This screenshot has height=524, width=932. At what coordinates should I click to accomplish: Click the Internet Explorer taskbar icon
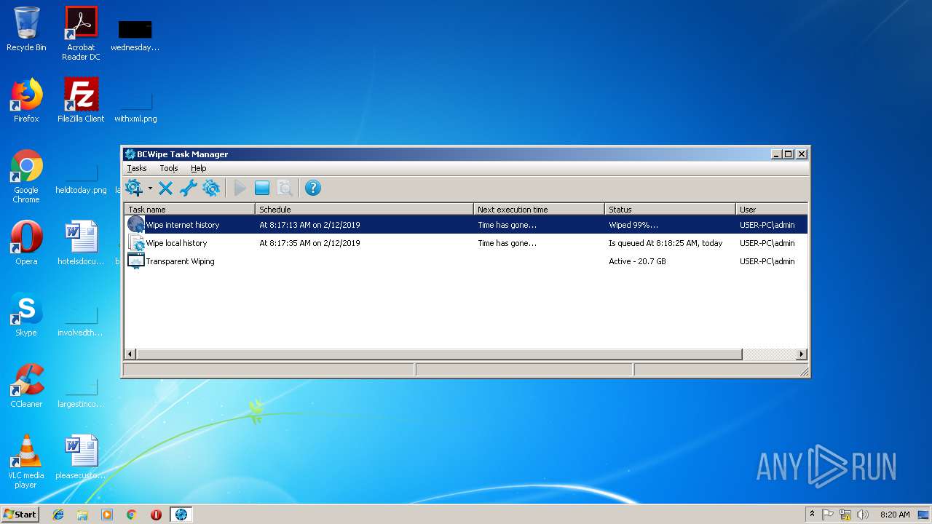(x=58, y=515)
